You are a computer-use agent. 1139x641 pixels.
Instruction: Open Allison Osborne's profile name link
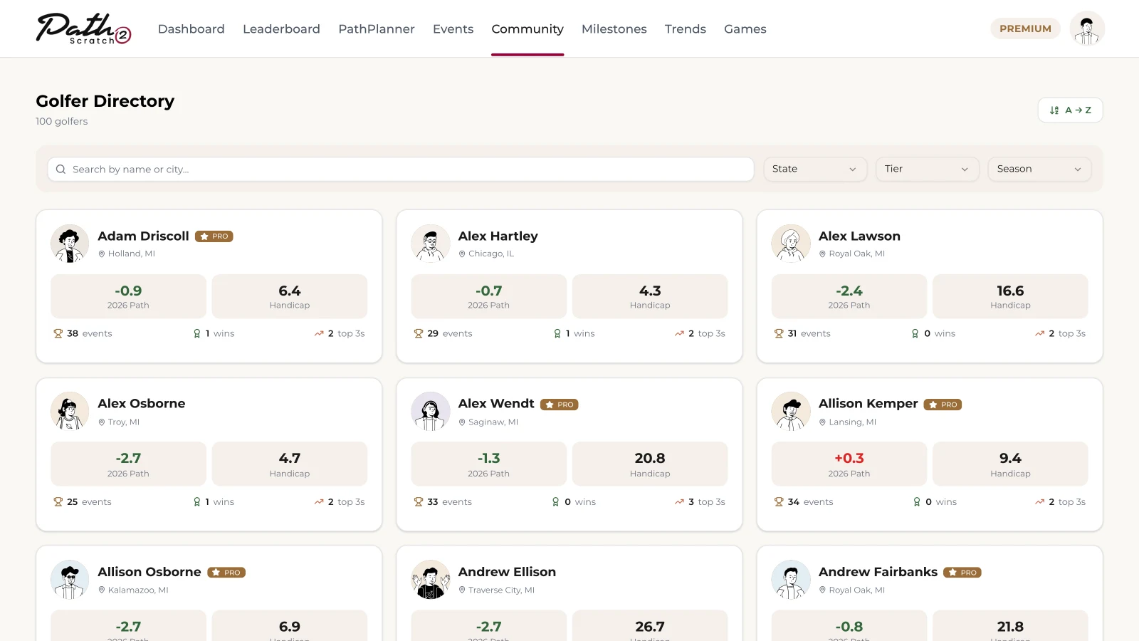click(x=149, y=572)
